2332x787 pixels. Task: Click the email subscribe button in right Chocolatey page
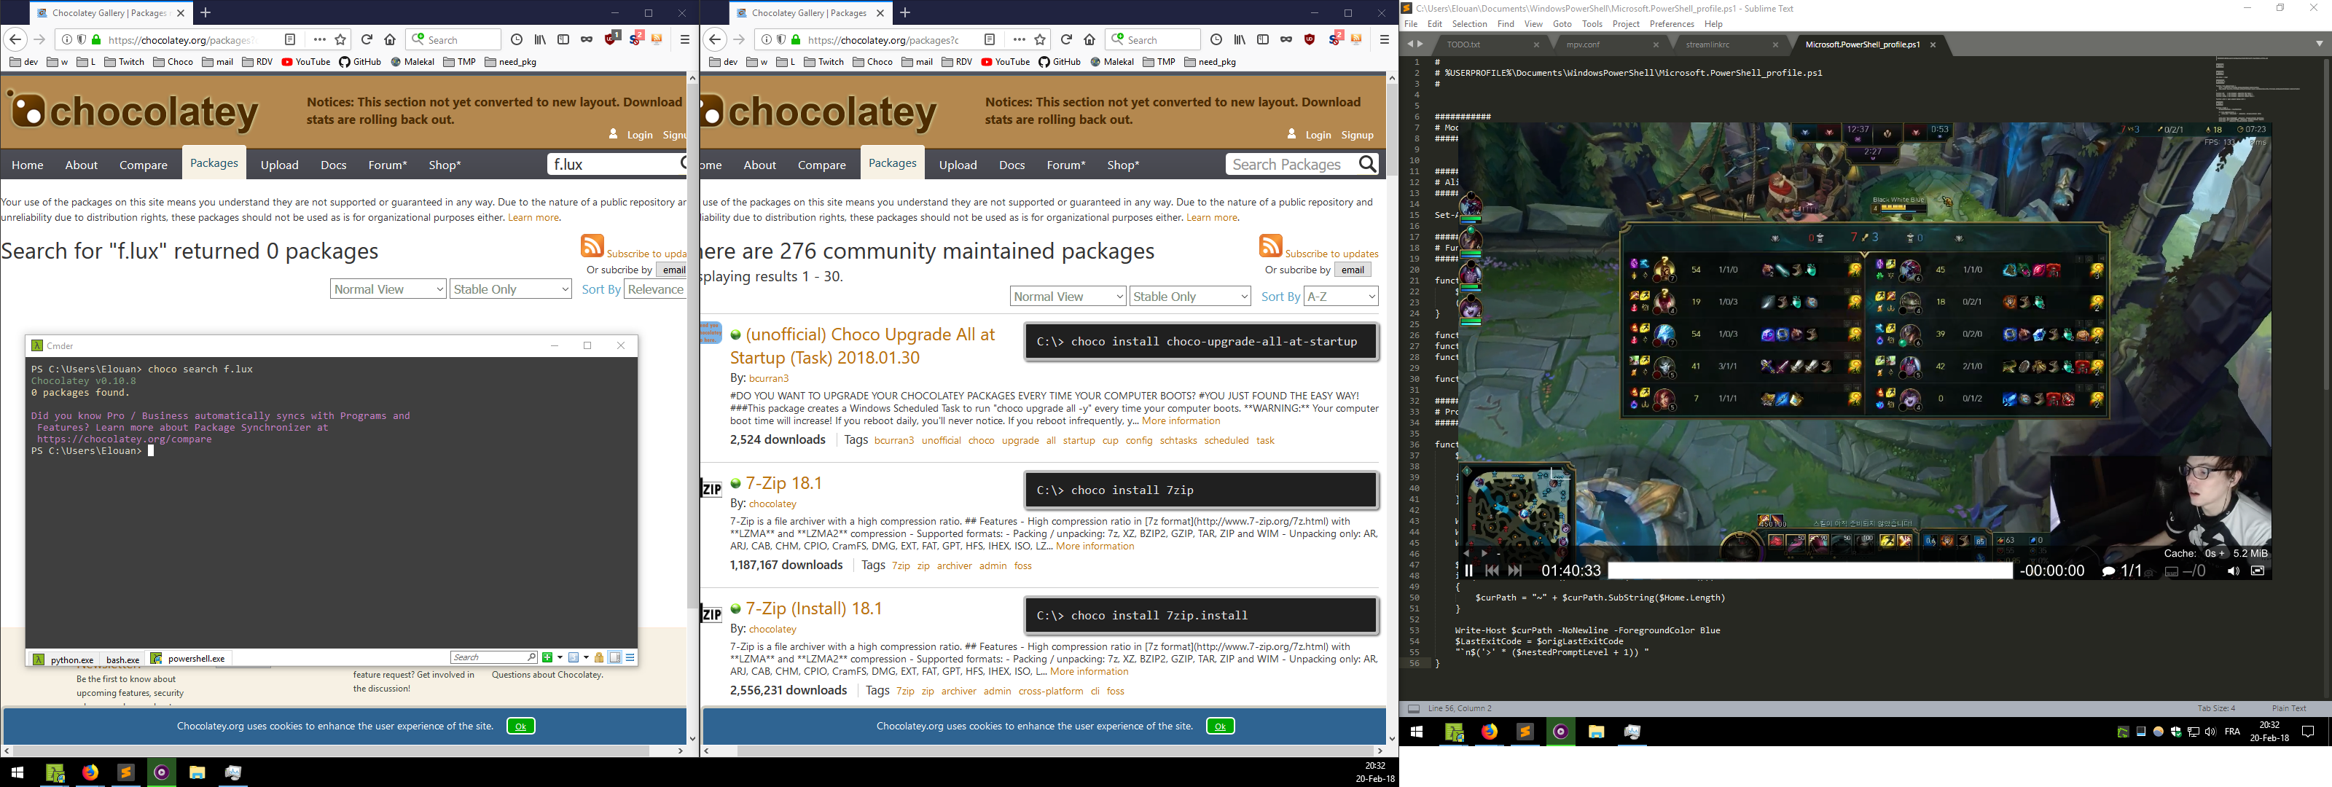[1353, 270]
